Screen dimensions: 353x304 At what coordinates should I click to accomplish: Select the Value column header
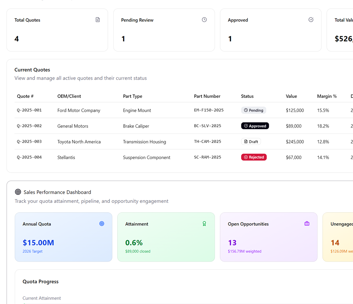pyautogui.click(x=291, y=96)
